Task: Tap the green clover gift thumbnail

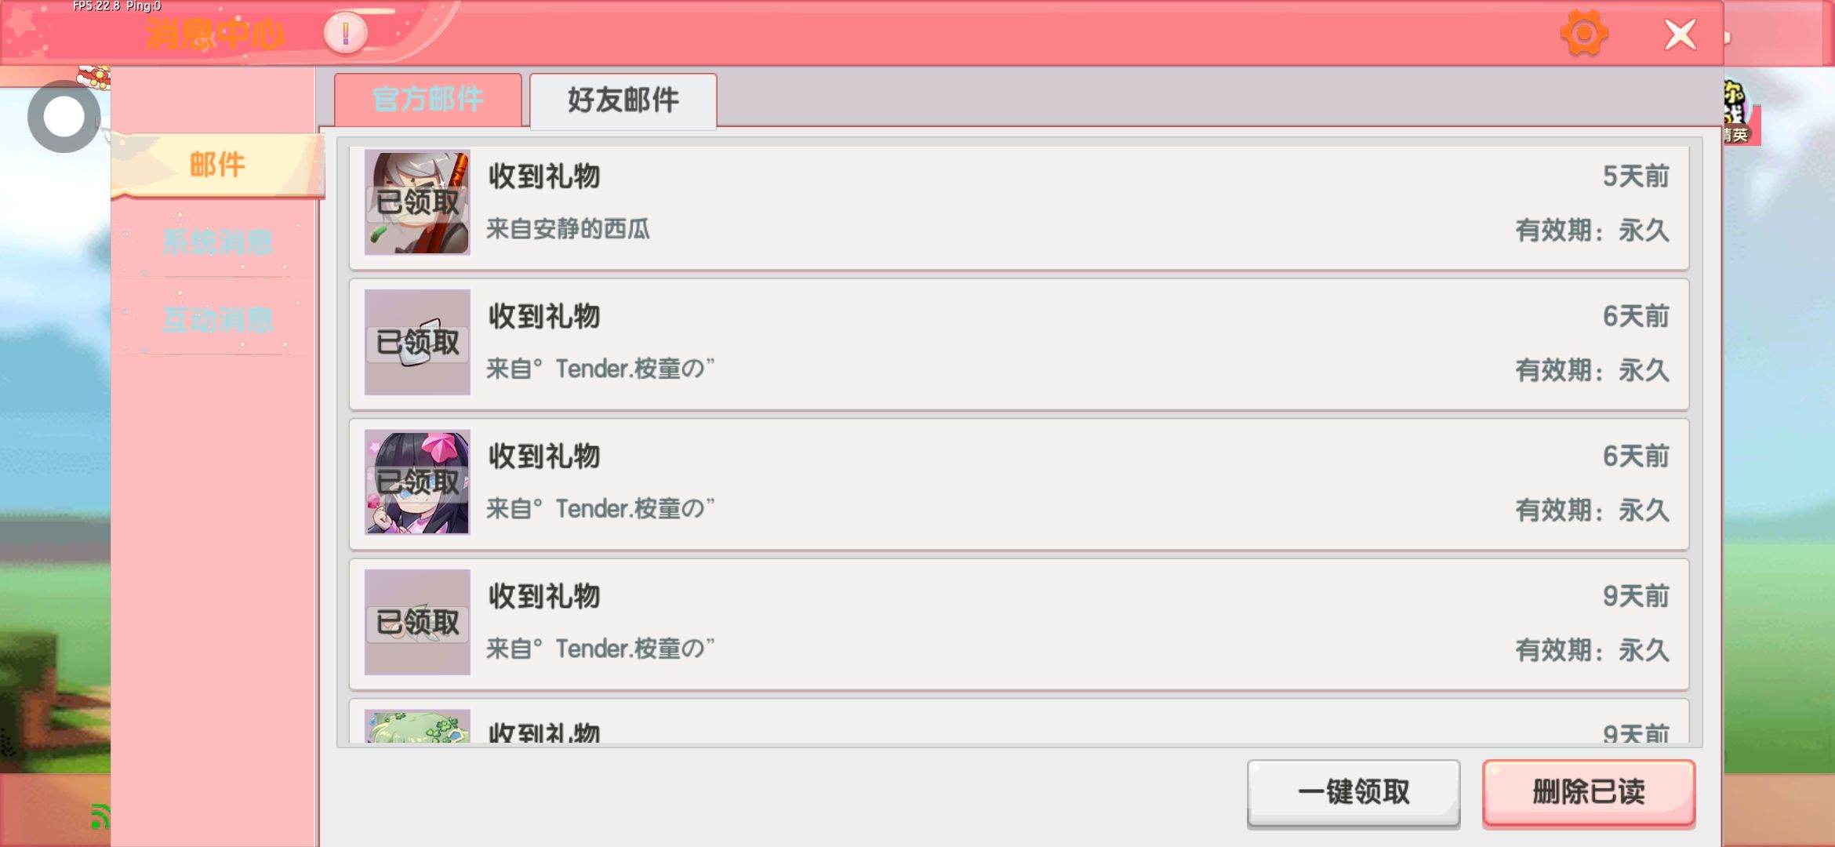Action: point(417,727)
